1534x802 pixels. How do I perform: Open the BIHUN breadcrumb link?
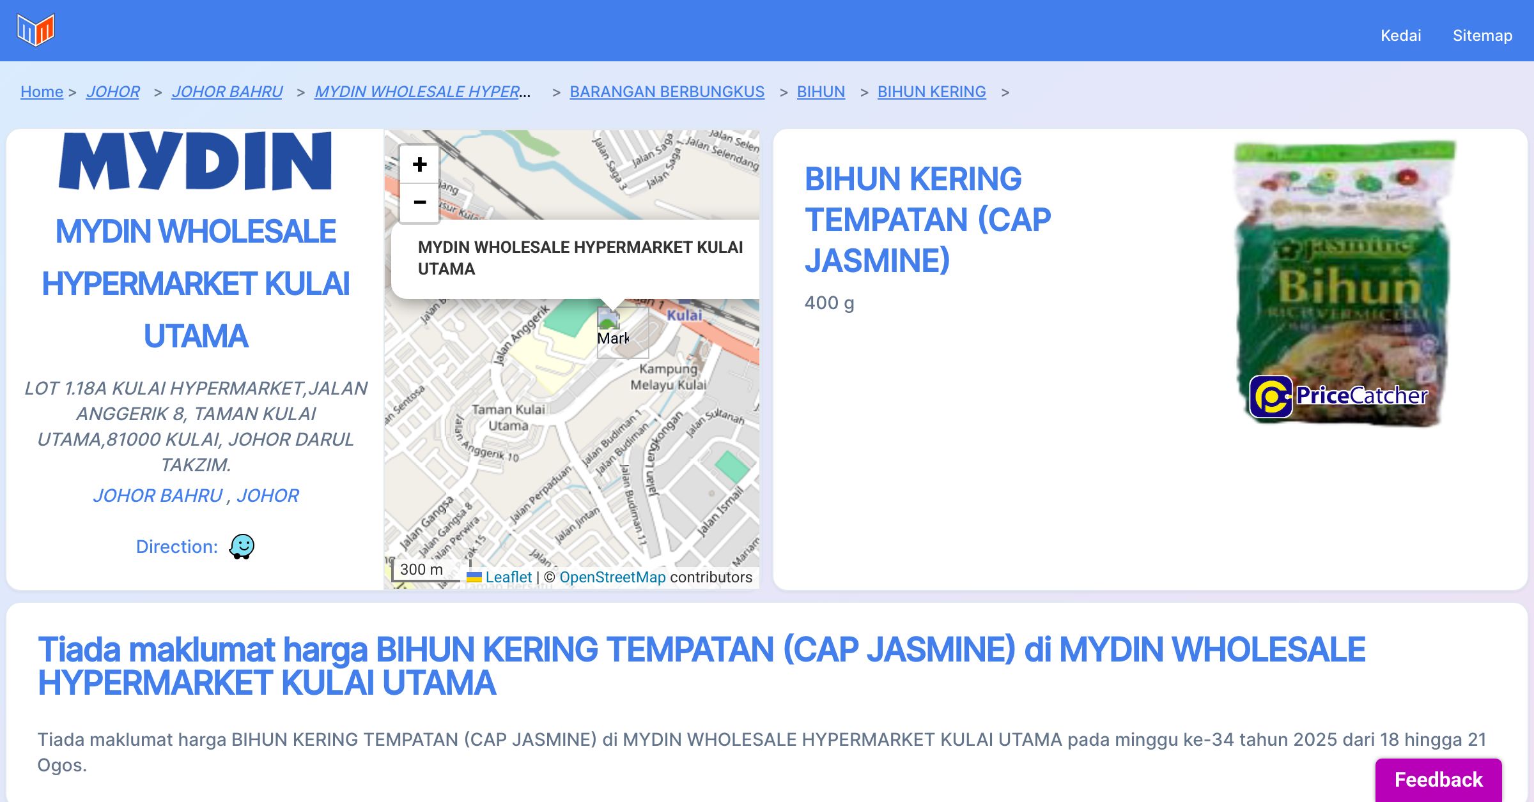821,91
